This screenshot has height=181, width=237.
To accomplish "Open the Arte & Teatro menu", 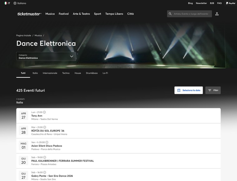I will point(81,14).
